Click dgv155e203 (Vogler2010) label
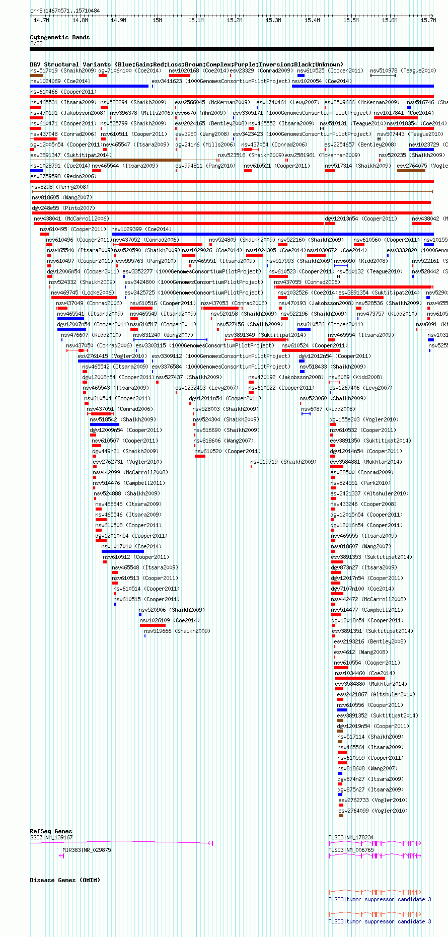Viewport: 448px width, 937px height. 364,419
